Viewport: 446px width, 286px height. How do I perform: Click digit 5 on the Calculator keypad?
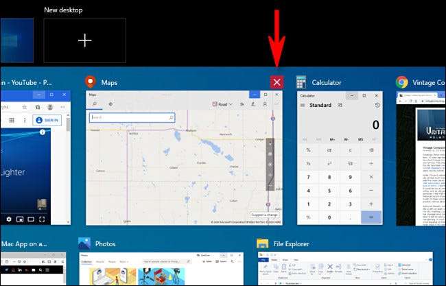pos(329,191)
